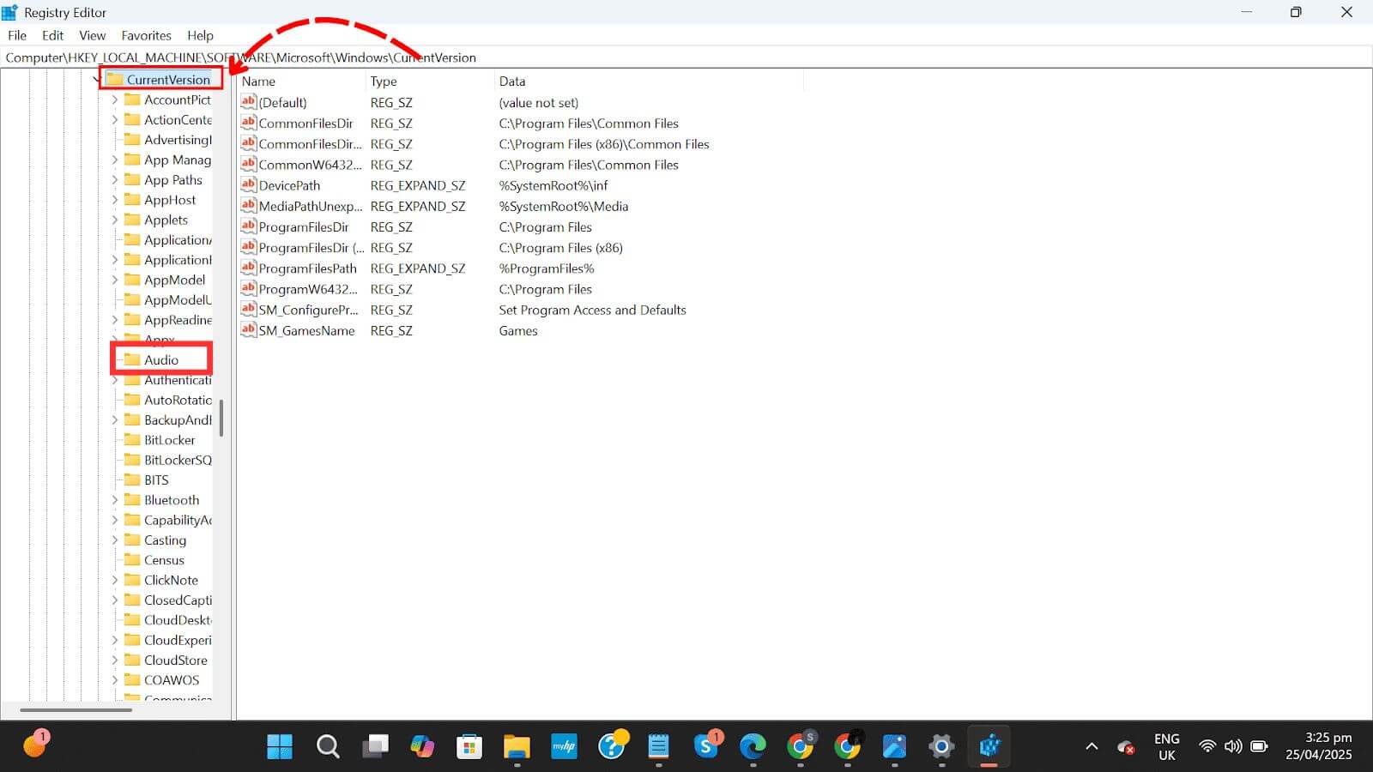Click the string icon next to MediaPathUnexpanded
Screen dimensions: 1373x772
247,206
